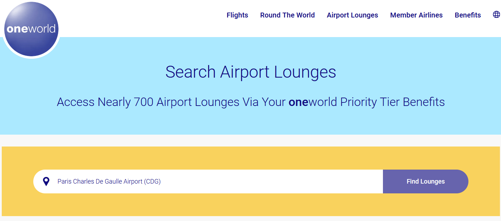Click the oneworld globe logo
This screenshot has height=221, width=501.
point(31,29)
